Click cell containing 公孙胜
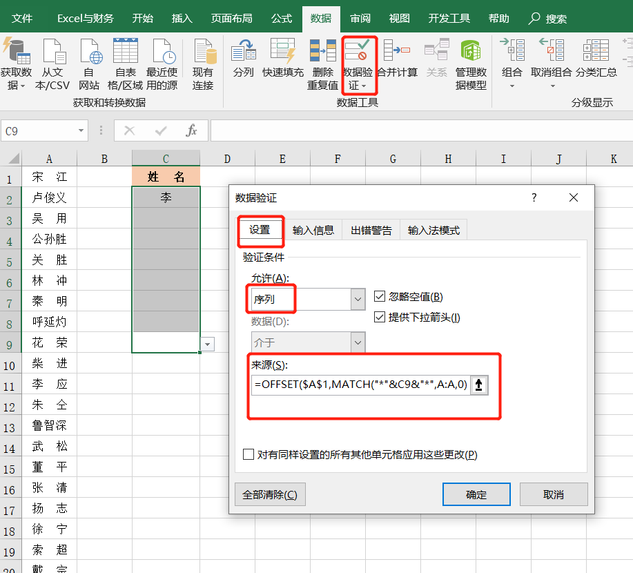 pos(49,239)
